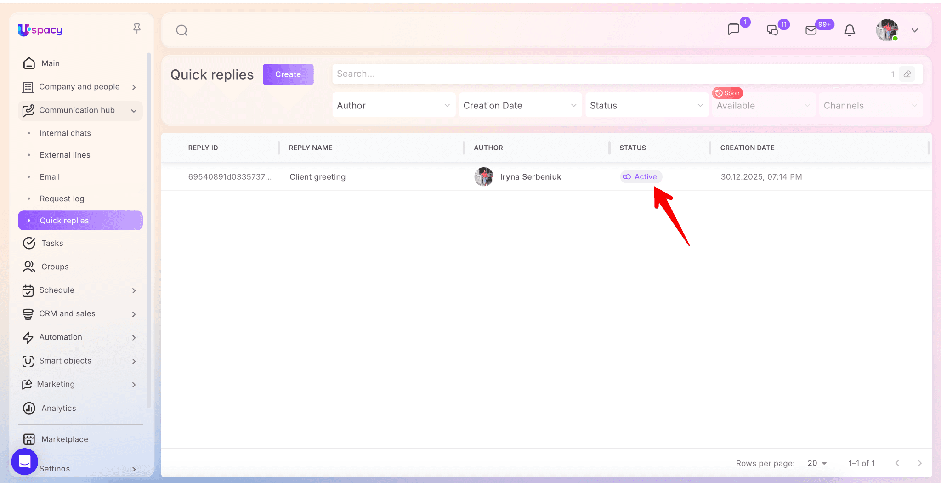941x483 pixels.
Task: Change rows per page from 20
Action: point(817,463)
